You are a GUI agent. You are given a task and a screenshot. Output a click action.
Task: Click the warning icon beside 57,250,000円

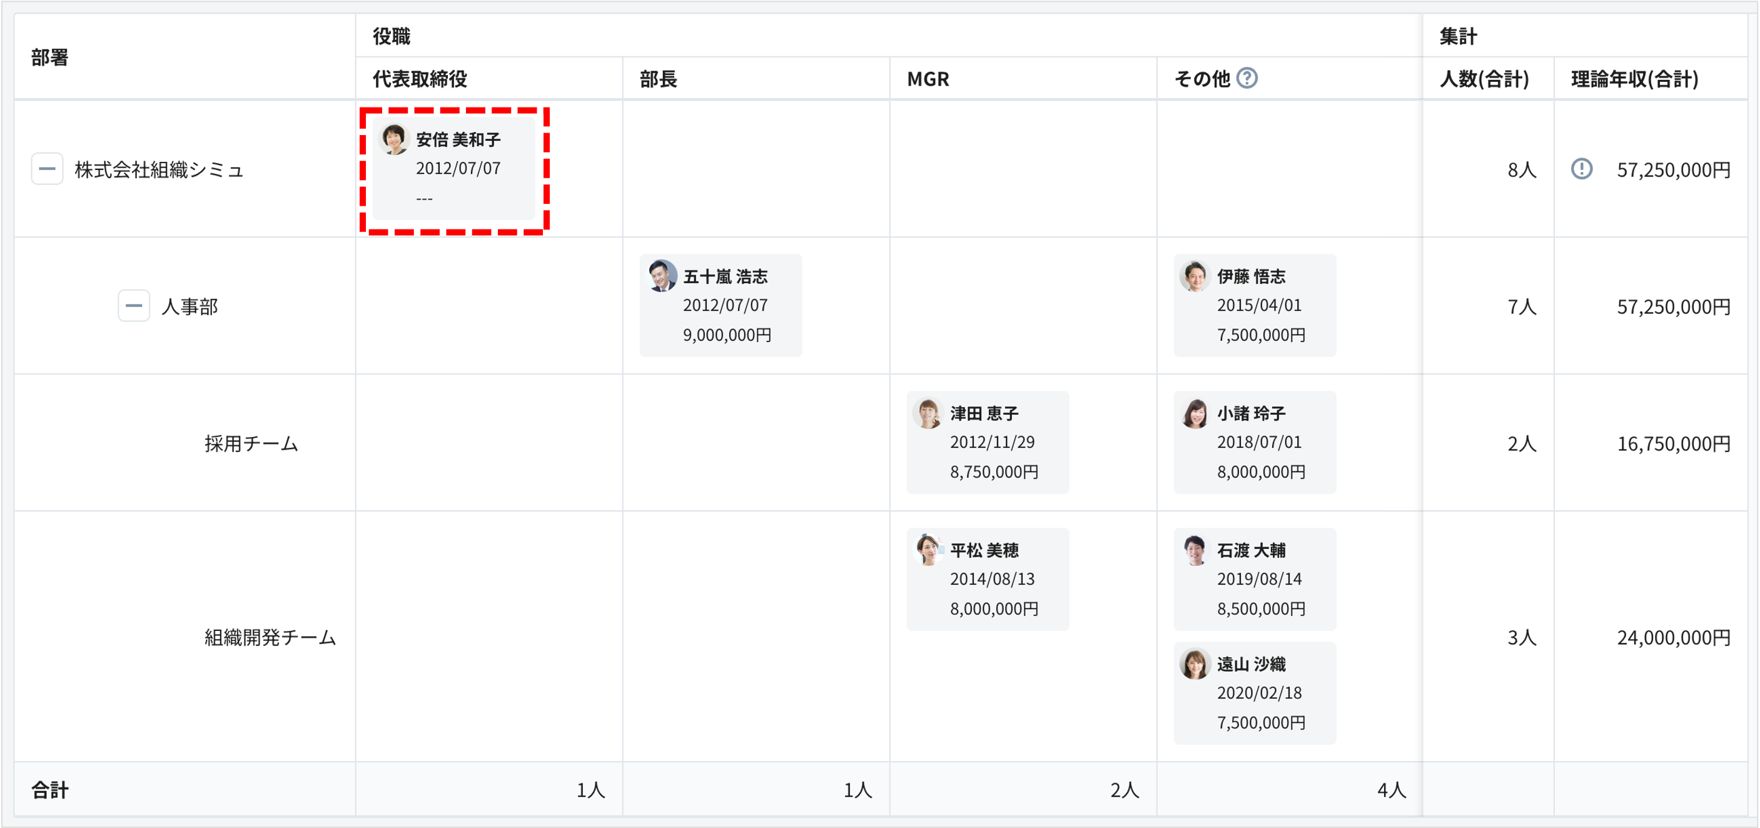pos(1584,169)
